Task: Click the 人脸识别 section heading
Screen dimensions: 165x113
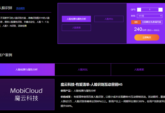Action: click(x=6, y=8)
